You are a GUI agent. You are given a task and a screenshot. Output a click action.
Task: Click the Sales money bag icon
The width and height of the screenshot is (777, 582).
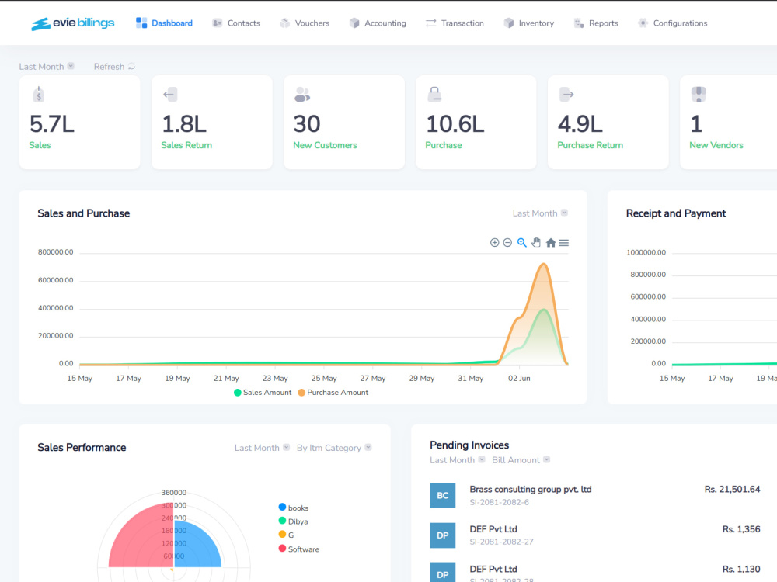39,94
